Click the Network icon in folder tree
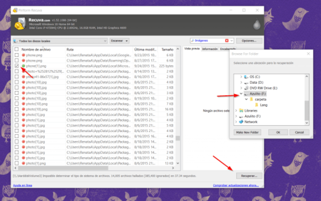The height and width of the screenshot is (201, 321). 241,122
